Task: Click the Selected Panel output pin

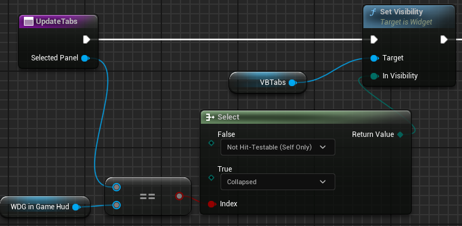Action: 85,58
